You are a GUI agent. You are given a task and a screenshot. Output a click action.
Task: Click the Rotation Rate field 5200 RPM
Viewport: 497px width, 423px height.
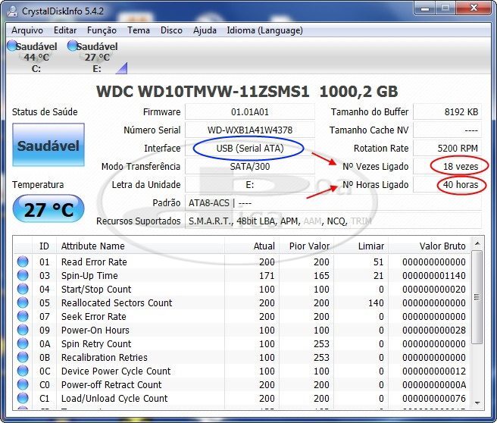coord(448,148)
